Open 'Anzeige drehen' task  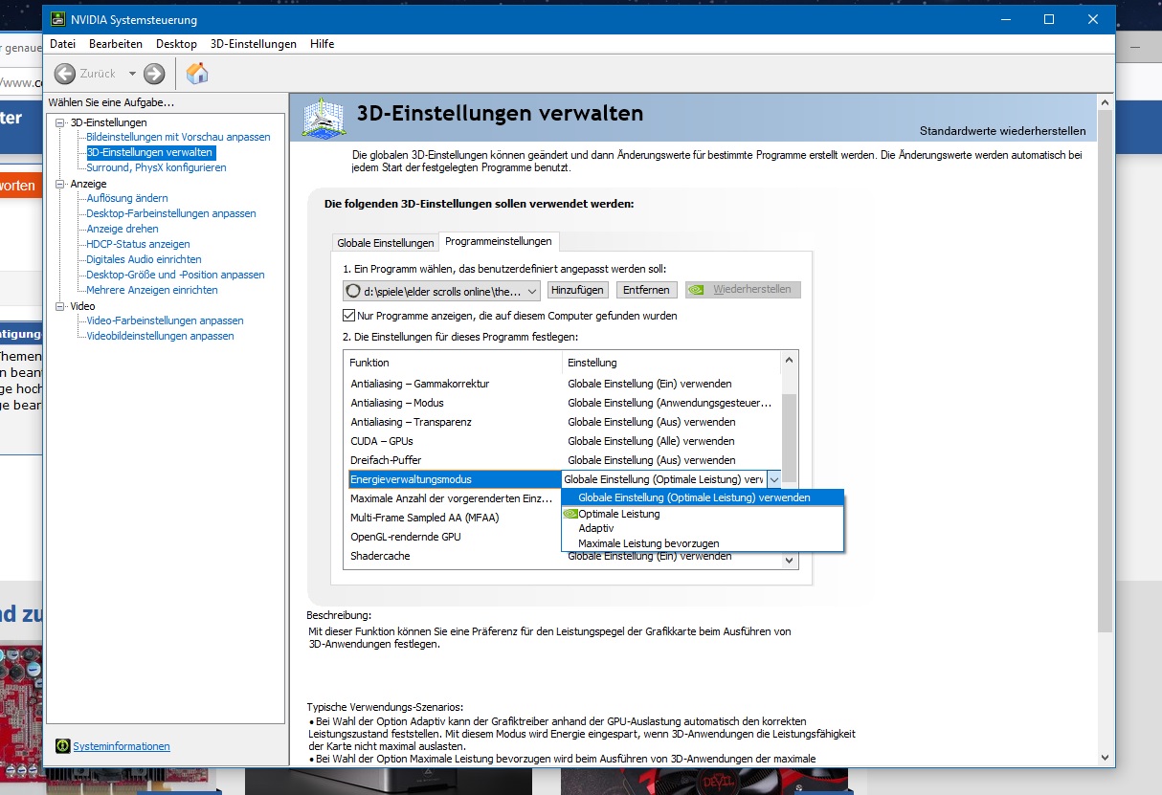[x=123, y=229]
